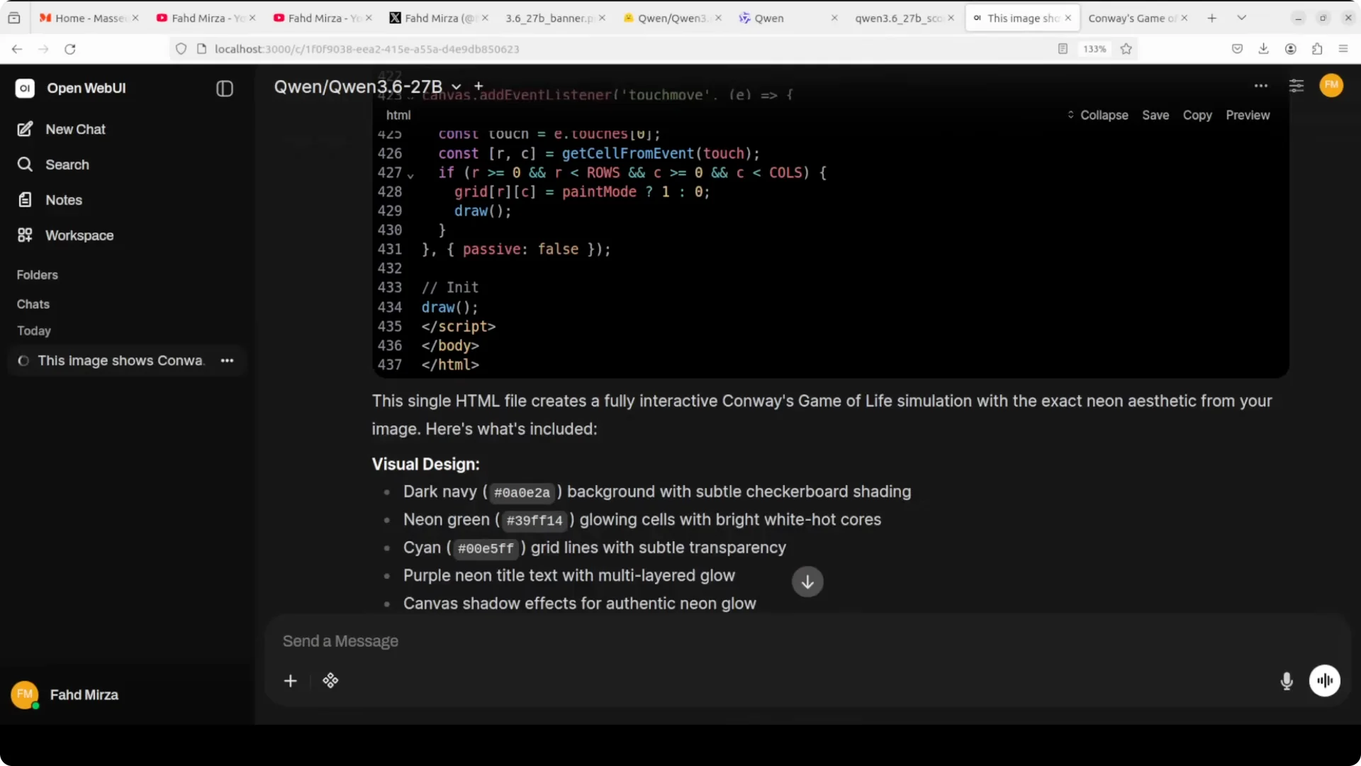
Task: Open the 'This image shows Conwa' chat
Action: click(x=121, y=360)
